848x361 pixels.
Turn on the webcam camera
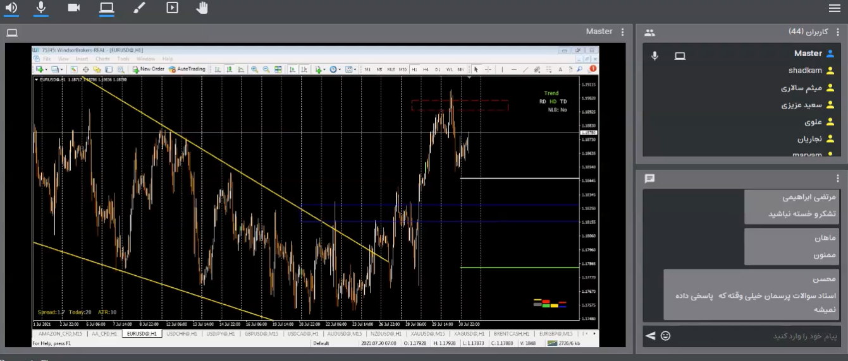[74, 8]
